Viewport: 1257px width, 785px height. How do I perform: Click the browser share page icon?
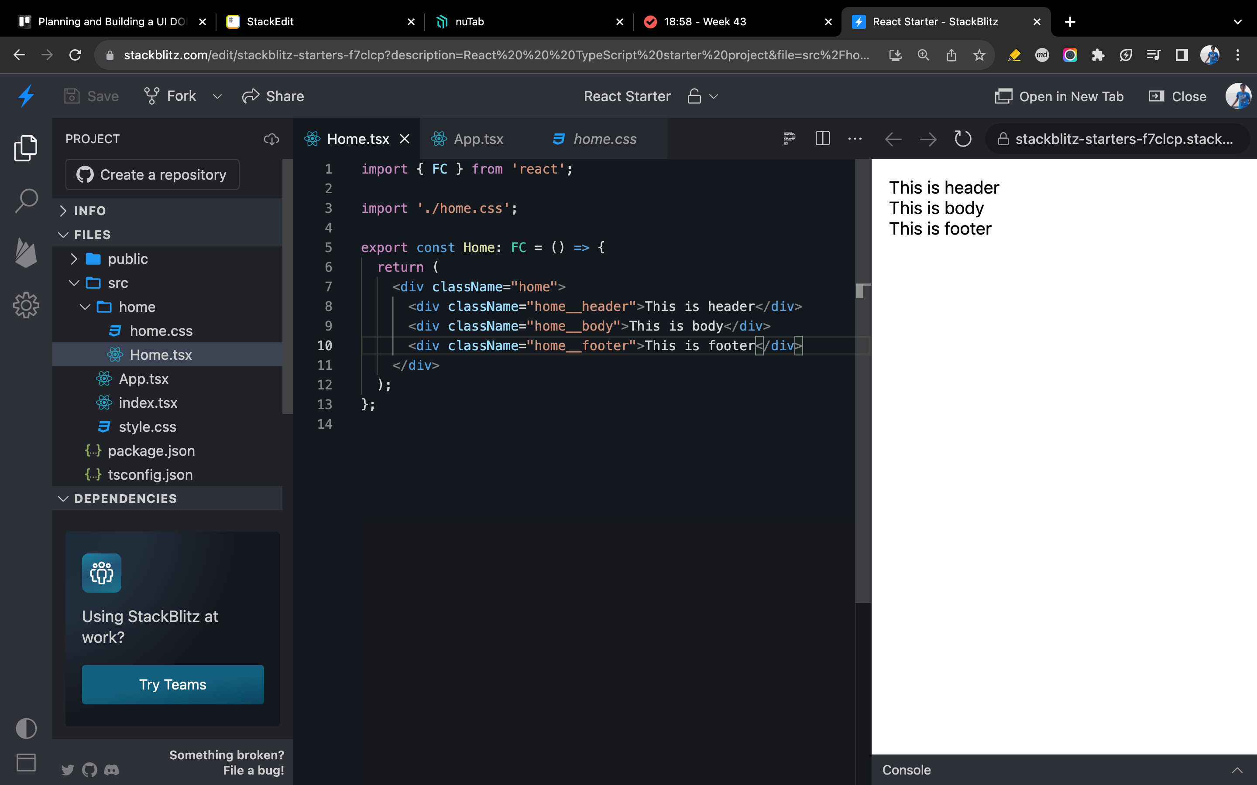point(951,55)
